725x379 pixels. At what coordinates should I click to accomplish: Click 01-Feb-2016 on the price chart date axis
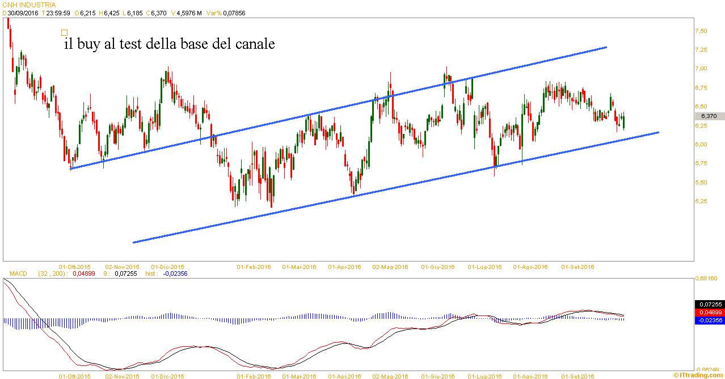254,267
